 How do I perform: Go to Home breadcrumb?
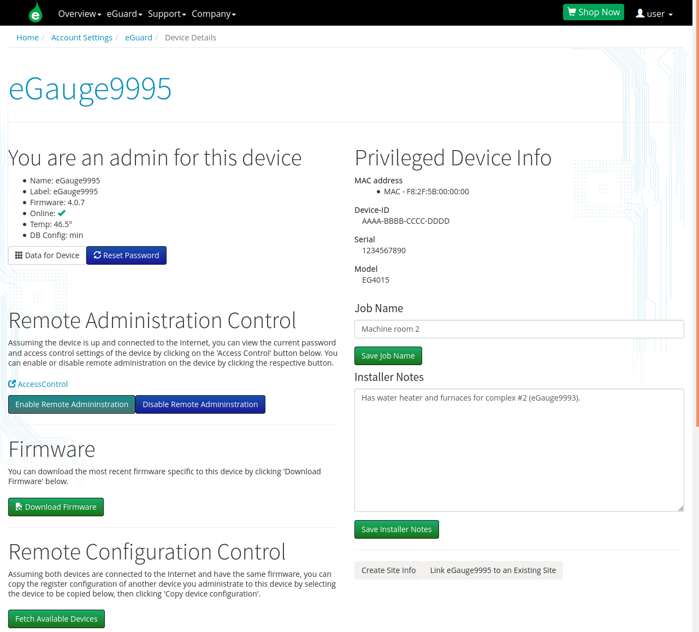coord(27,37)
